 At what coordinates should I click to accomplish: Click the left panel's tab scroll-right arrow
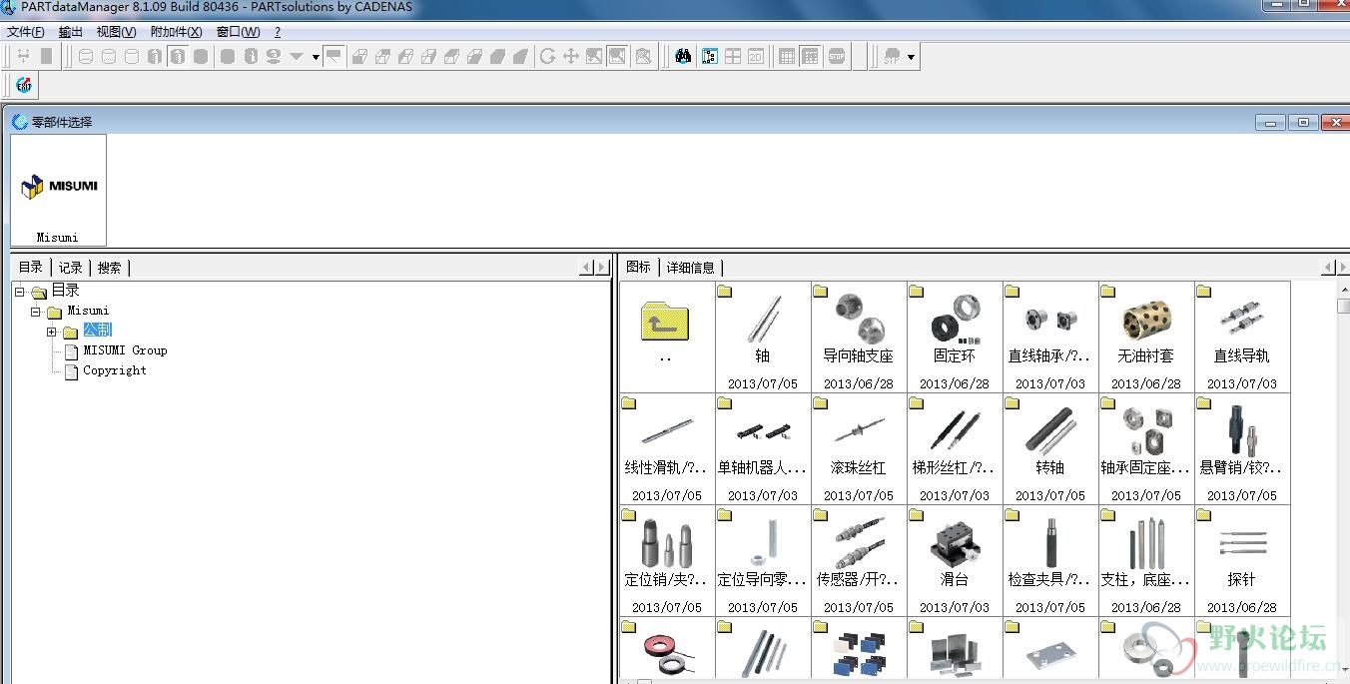(602, 267)
